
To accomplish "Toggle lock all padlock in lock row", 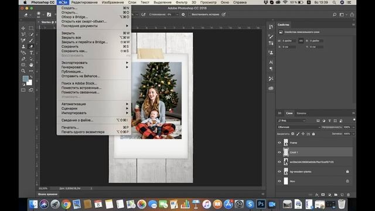I will pyautogui.click(x=313, y=134).
